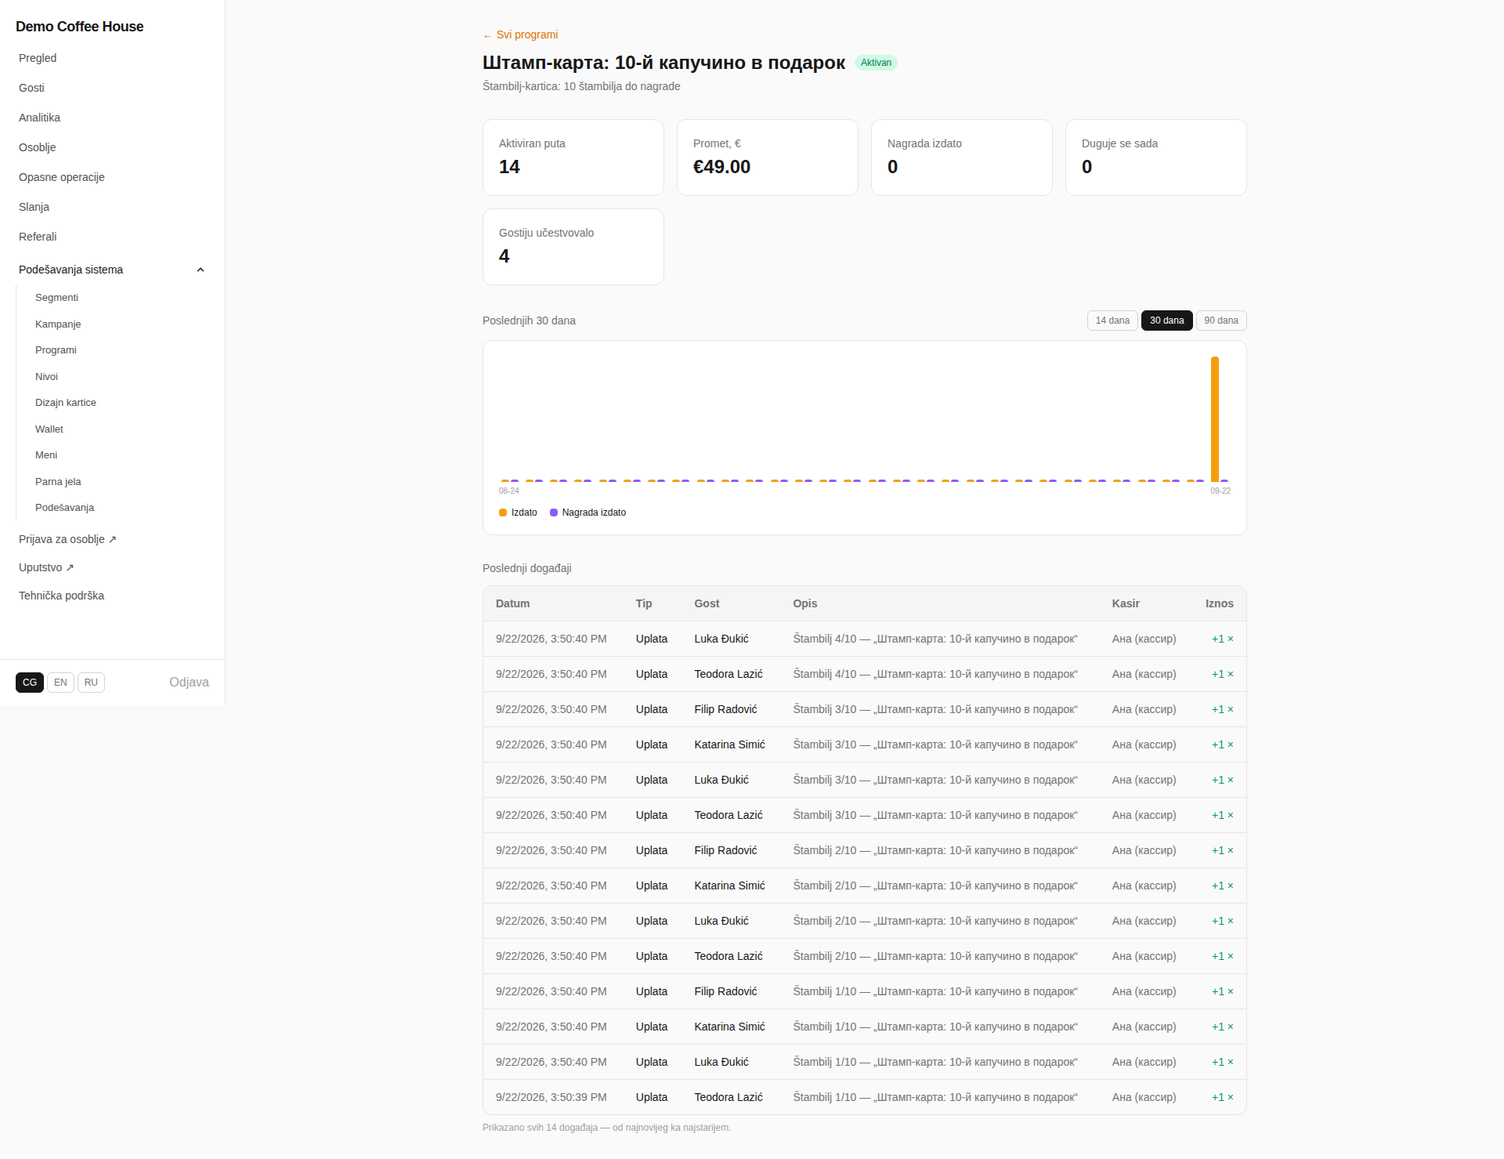The height and width of the screenshot is (1159, 1504).
Task: Open Uputstvo external link
Action: coord(46,567)
